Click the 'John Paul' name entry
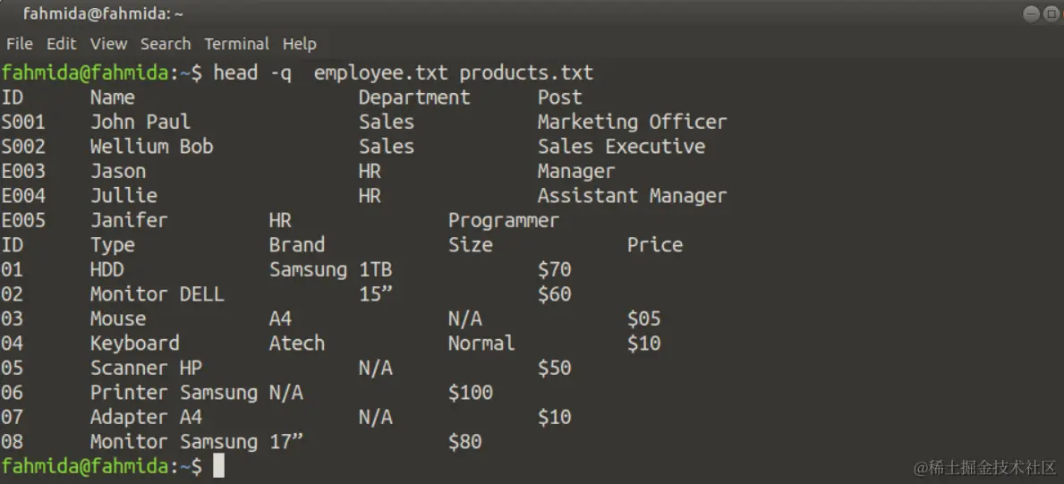The width and height of the screenshot is (1064, 484). [x=140, y=122]
